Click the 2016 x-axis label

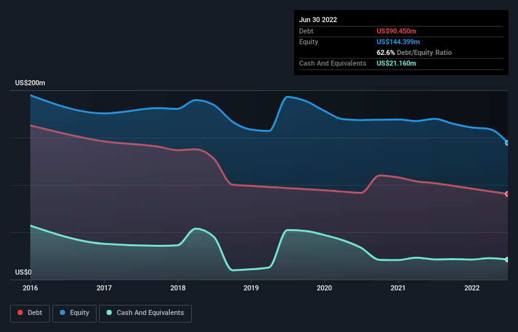pyautogui.click(x=30, y=288)
